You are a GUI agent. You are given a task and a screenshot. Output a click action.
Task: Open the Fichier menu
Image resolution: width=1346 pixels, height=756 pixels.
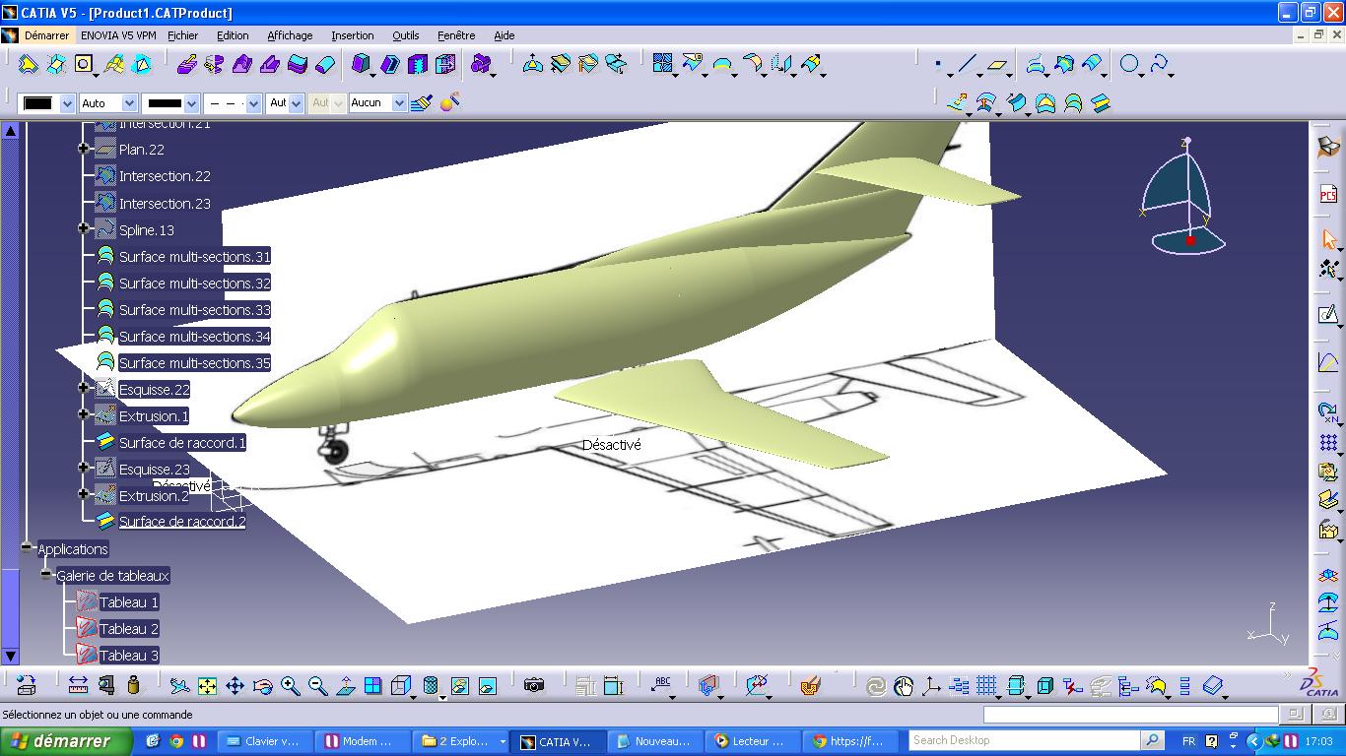(182, 35)
